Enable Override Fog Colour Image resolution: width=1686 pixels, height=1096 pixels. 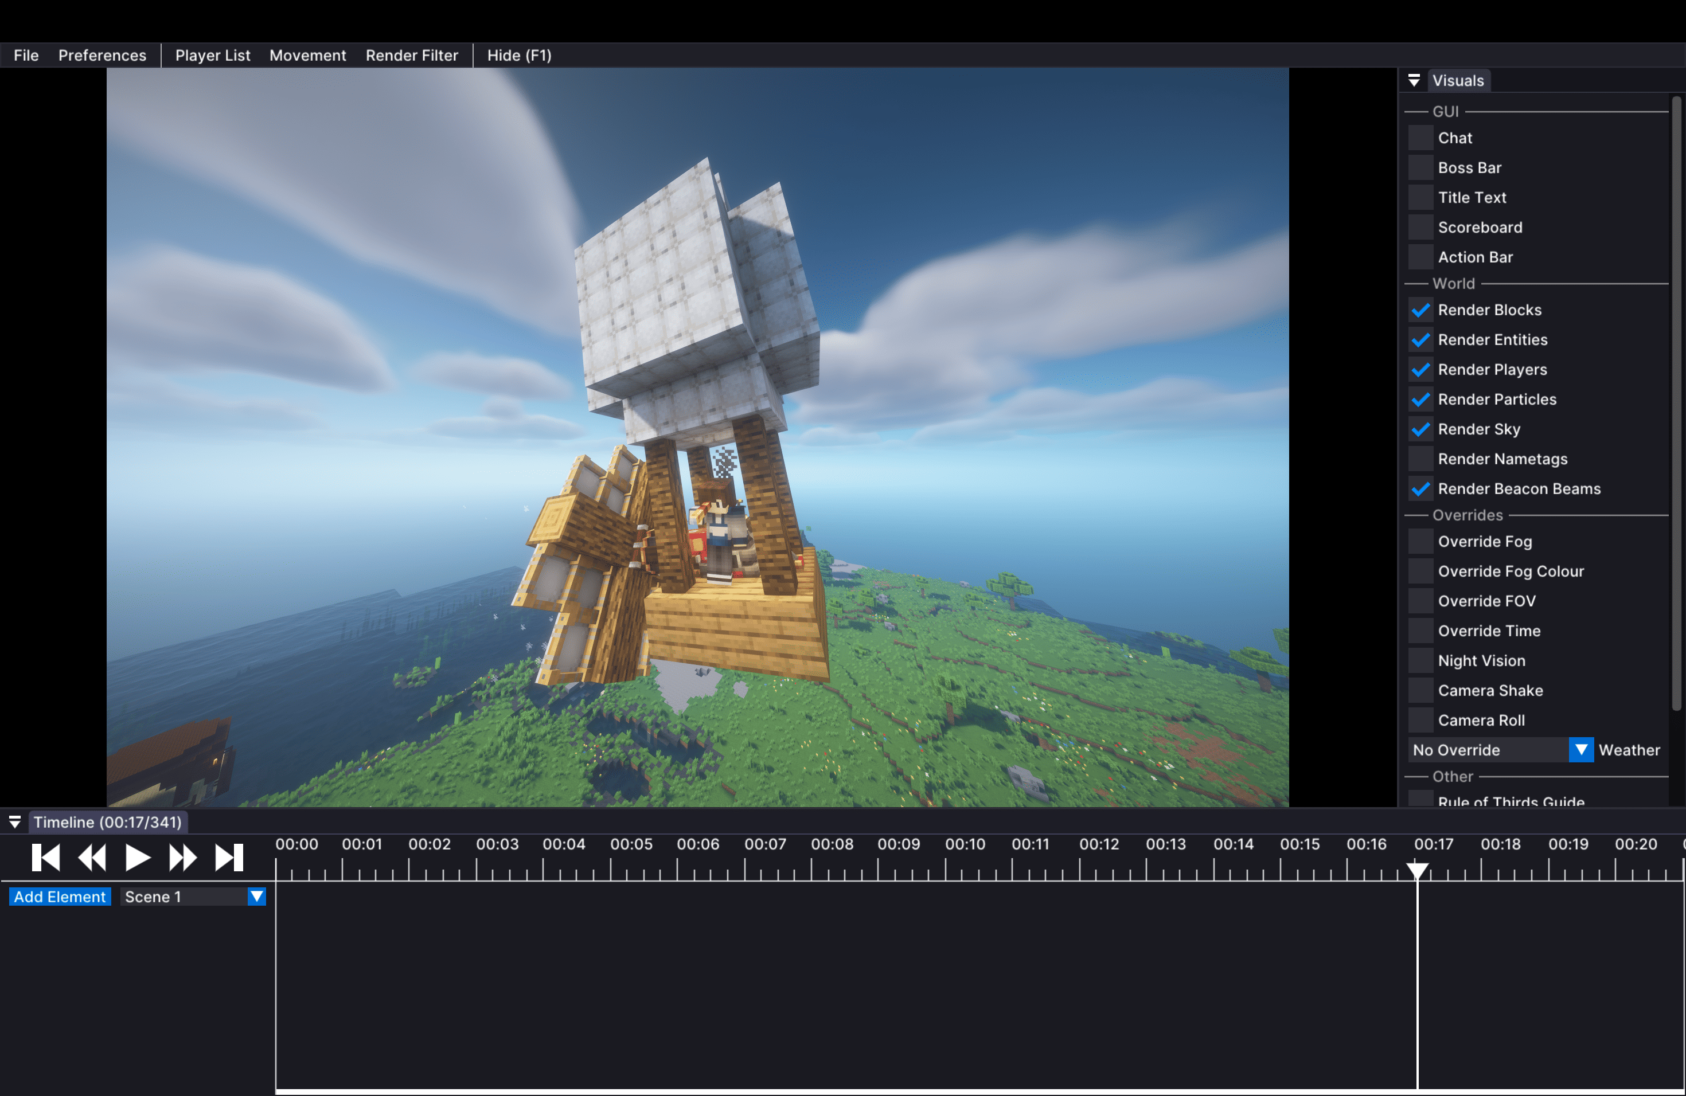point(1420,572)
